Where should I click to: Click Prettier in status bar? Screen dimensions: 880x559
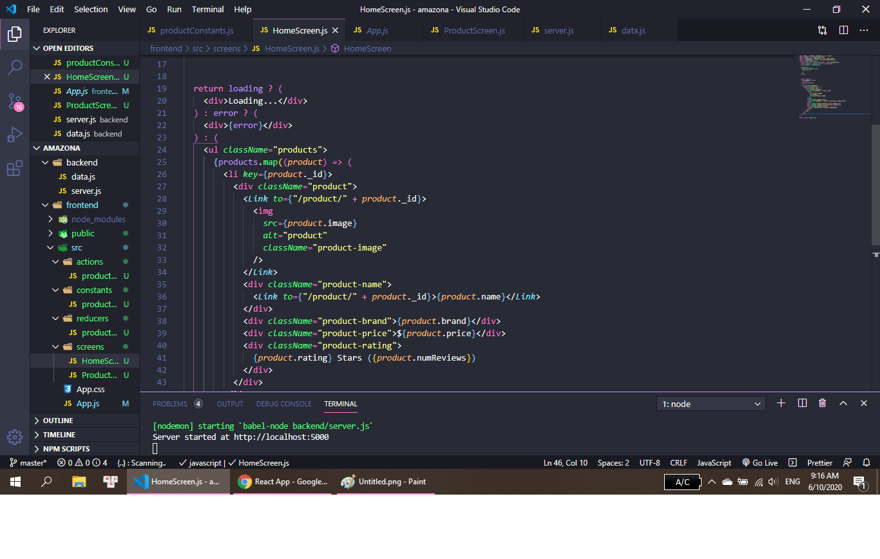tap(819, 462)
